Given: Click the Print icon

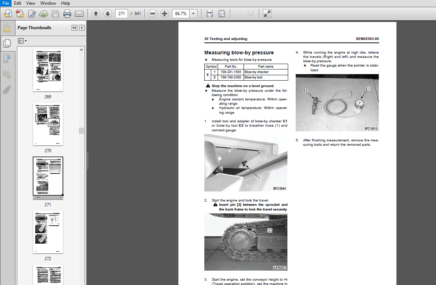Looking at the screenshot, I should pyautogui.click(x=67, y=14).
